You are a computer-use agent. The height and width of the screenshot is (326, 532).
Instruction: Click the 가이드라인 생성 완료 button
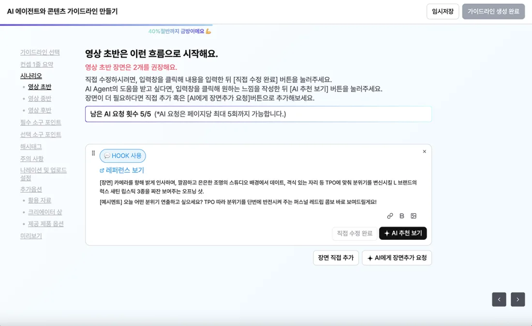(x=493, y=11)
